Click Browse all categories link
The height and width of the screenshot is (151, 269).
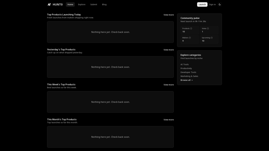(187, 80)
